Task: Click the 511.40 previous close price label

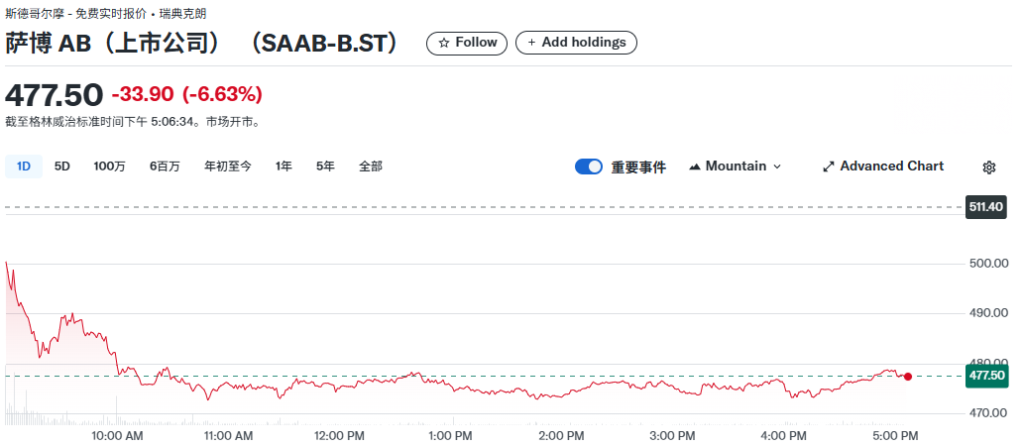Action: 986,208
